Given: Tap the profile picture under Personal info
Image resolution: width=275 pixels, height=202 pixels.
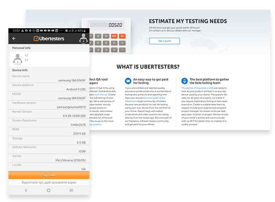Looking at the screenshot, I should pos(18,58).
